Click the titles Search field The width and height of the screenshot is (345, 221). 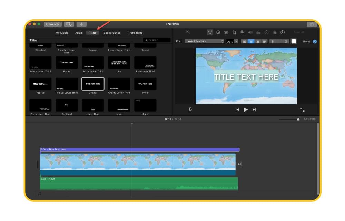(157, 40)
